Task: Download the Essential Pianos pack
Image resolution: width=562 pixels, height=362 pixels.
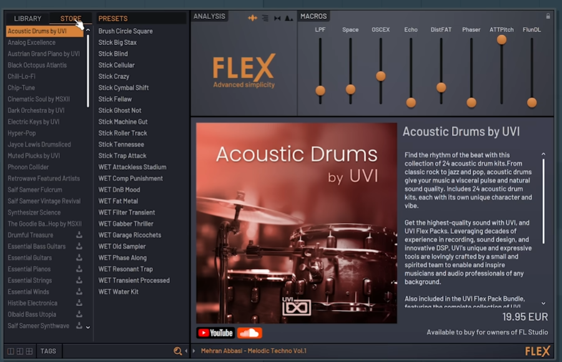Action: (x=79, y=269)
